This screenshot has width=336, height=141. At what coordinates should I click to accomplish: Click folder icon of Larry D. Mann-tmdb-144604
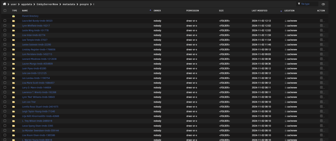(13, 88)
